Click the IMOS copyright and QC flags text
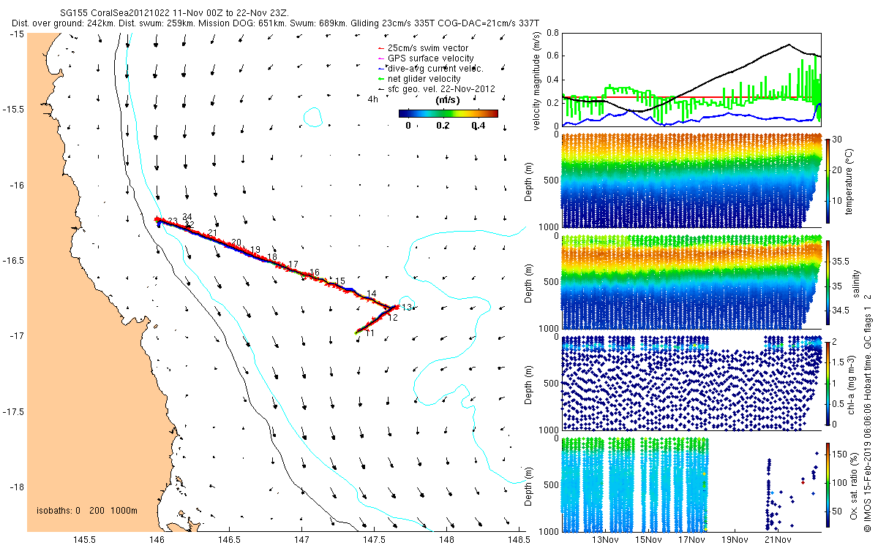The height and width of the screenshot is (548, 878). (867, 412)
